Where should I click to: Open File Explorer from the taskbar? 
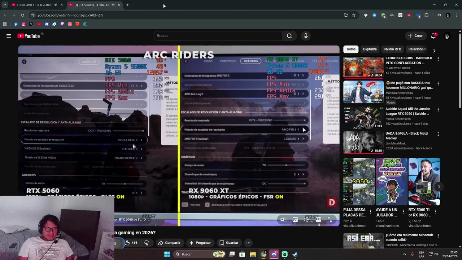(x=253, y=254)
